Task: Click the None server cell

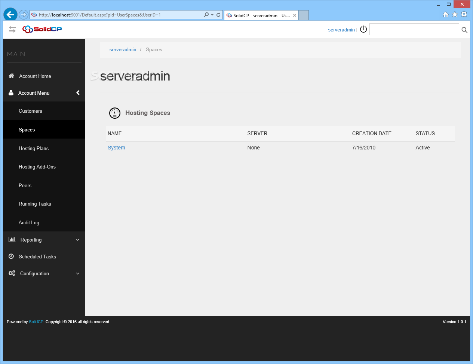Action: tap(254, 148)
